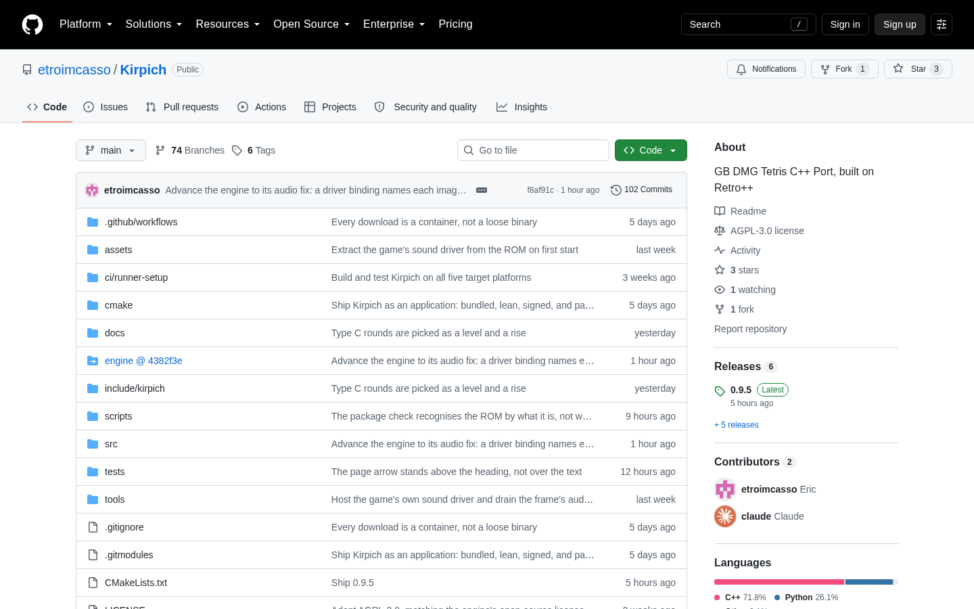974x609 pixels.
Task: Click the branches icon beside 74 Branches
Action: (160, 150)
